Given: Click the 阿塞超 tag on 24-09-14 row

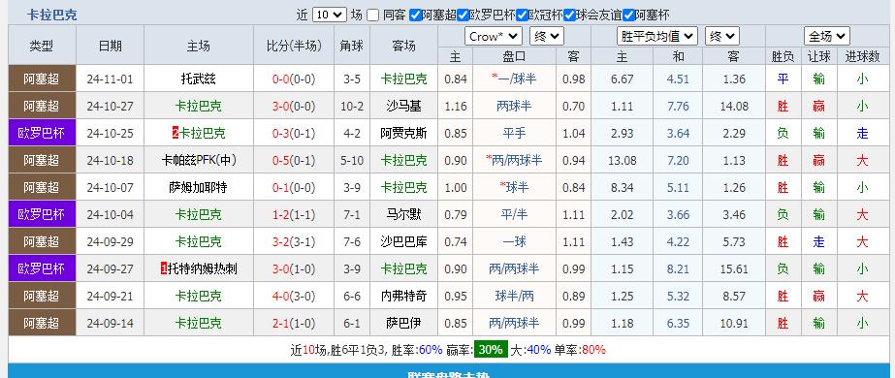Looking at the screenshot, I should point(42,324).
